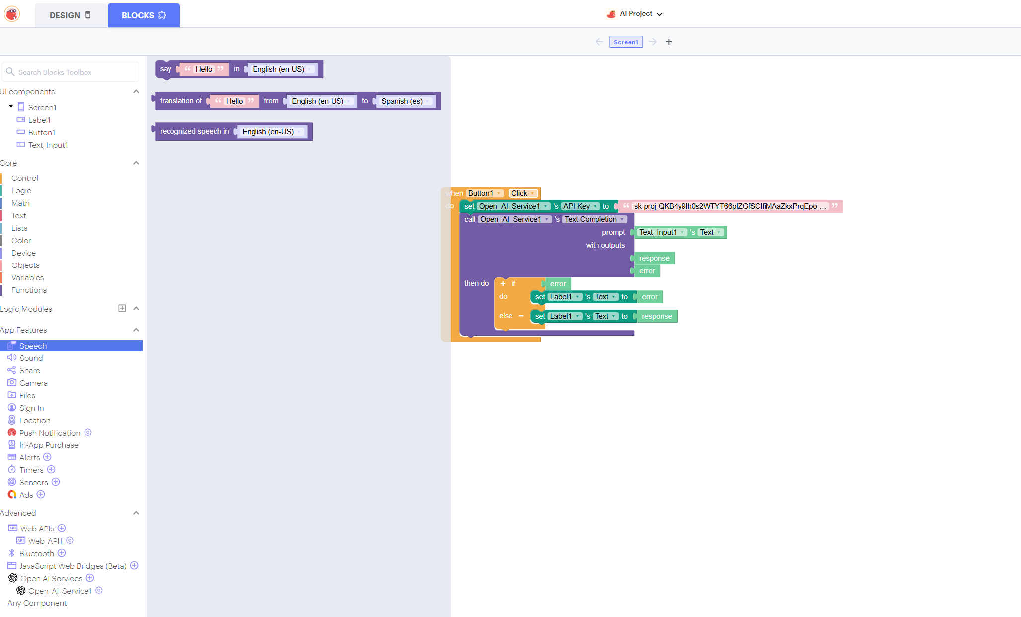
Task: Remove else branch with minus icon
Action: 521,316
